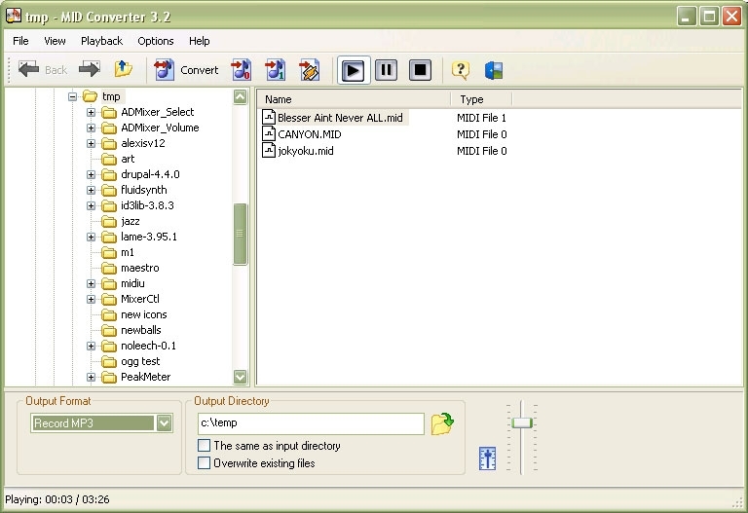The height and width of the screenshot is (513, 748).
Task: Click the Output Directory path field
Action: (x=311, y=423)
